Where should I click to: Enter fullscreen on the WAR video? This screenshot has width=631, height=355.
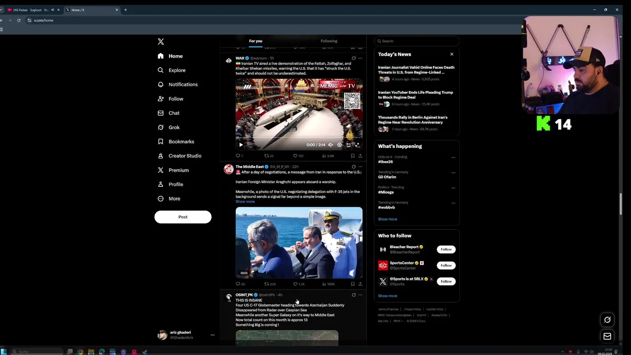(x=357, y=145)
